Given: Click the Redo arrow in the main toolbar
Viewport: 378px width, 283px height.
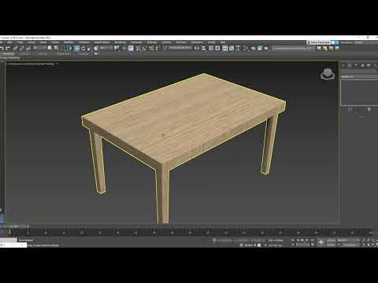Looking at the screenshot, I should coord(8,48).
